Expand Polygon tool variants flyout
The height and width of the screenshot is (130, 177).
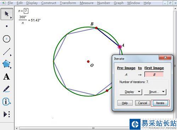click(11, 68)
